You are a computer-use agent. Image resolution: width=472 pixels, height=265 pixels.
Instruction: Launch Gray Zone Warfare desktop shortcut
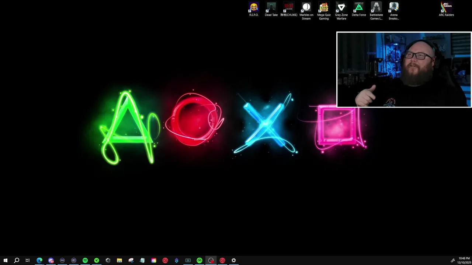(x=341, y=11)
